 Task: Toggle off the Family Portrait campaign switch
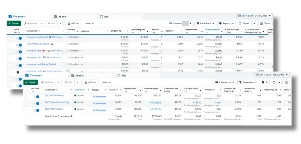[20, 64]
